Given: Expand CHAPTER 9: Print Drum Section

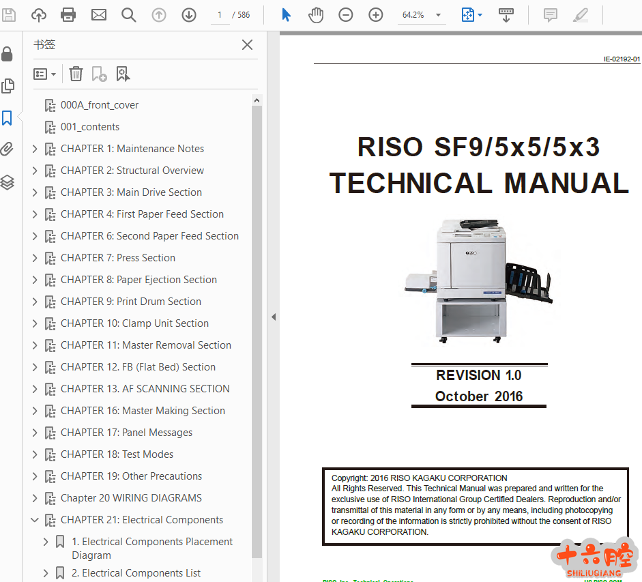Looking at the screenshot, I should click(35, 302).
